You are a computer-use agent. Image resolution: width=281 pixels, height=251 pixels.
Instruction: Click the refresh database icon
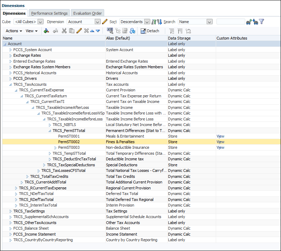pyautogui.click(x=133, y=31)
